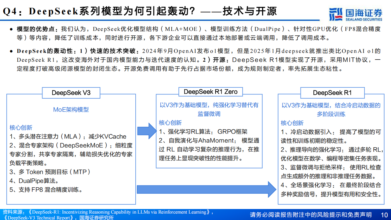Click 'DeepSeek-V3 Technical Report' citation text

(39, 218)
